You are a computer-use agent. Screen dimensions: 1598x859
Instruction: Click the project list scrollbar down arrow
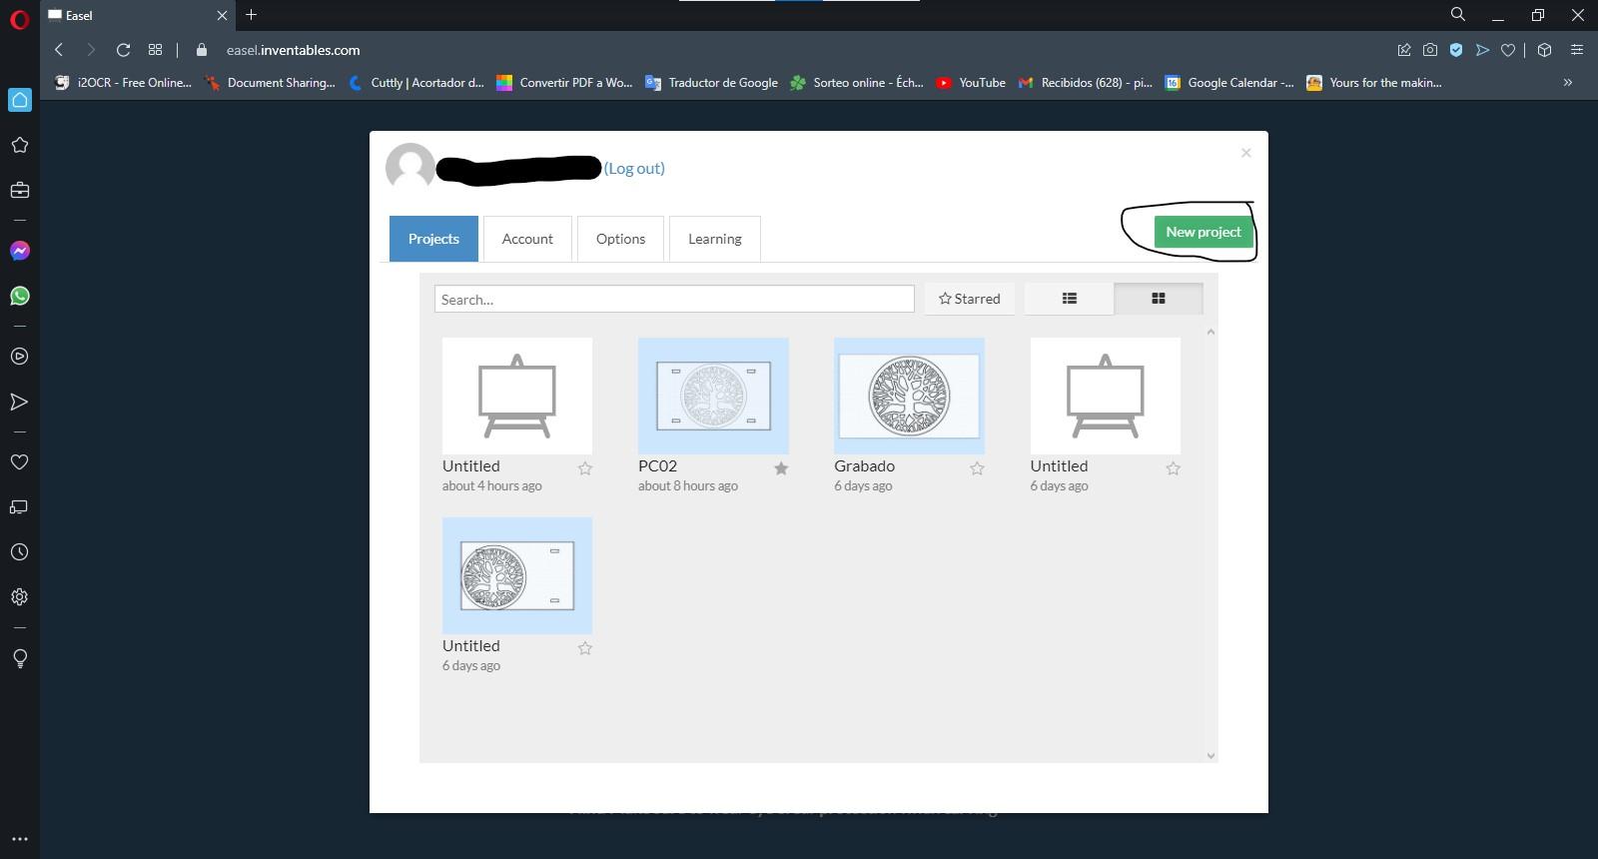[x=1210, y=756]
